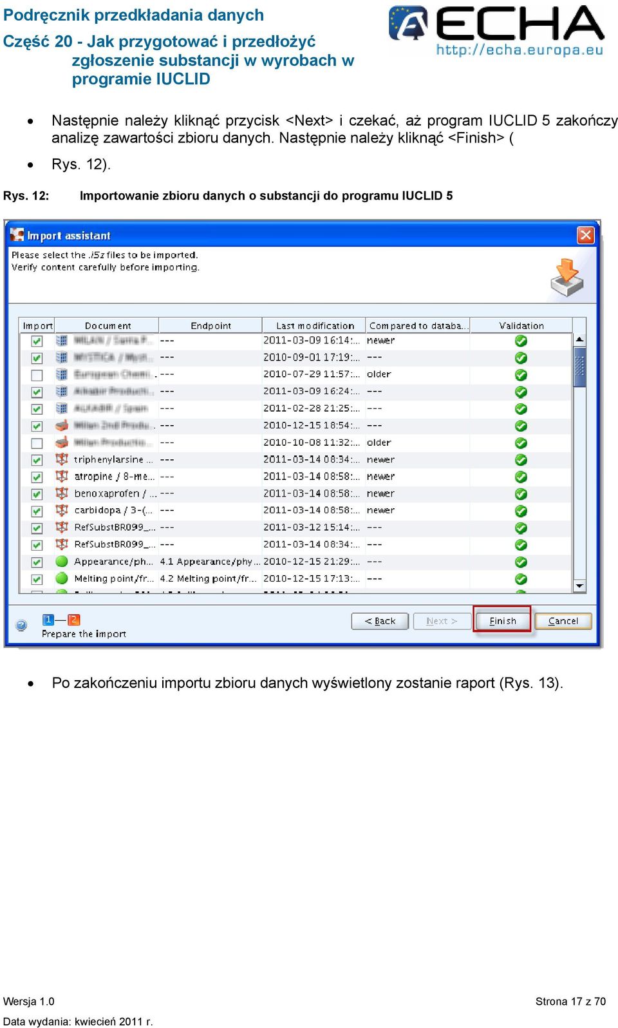Click the scrollbar down arrow of the table
This screenshot has height=1028, width=618.
click(579, 586)
